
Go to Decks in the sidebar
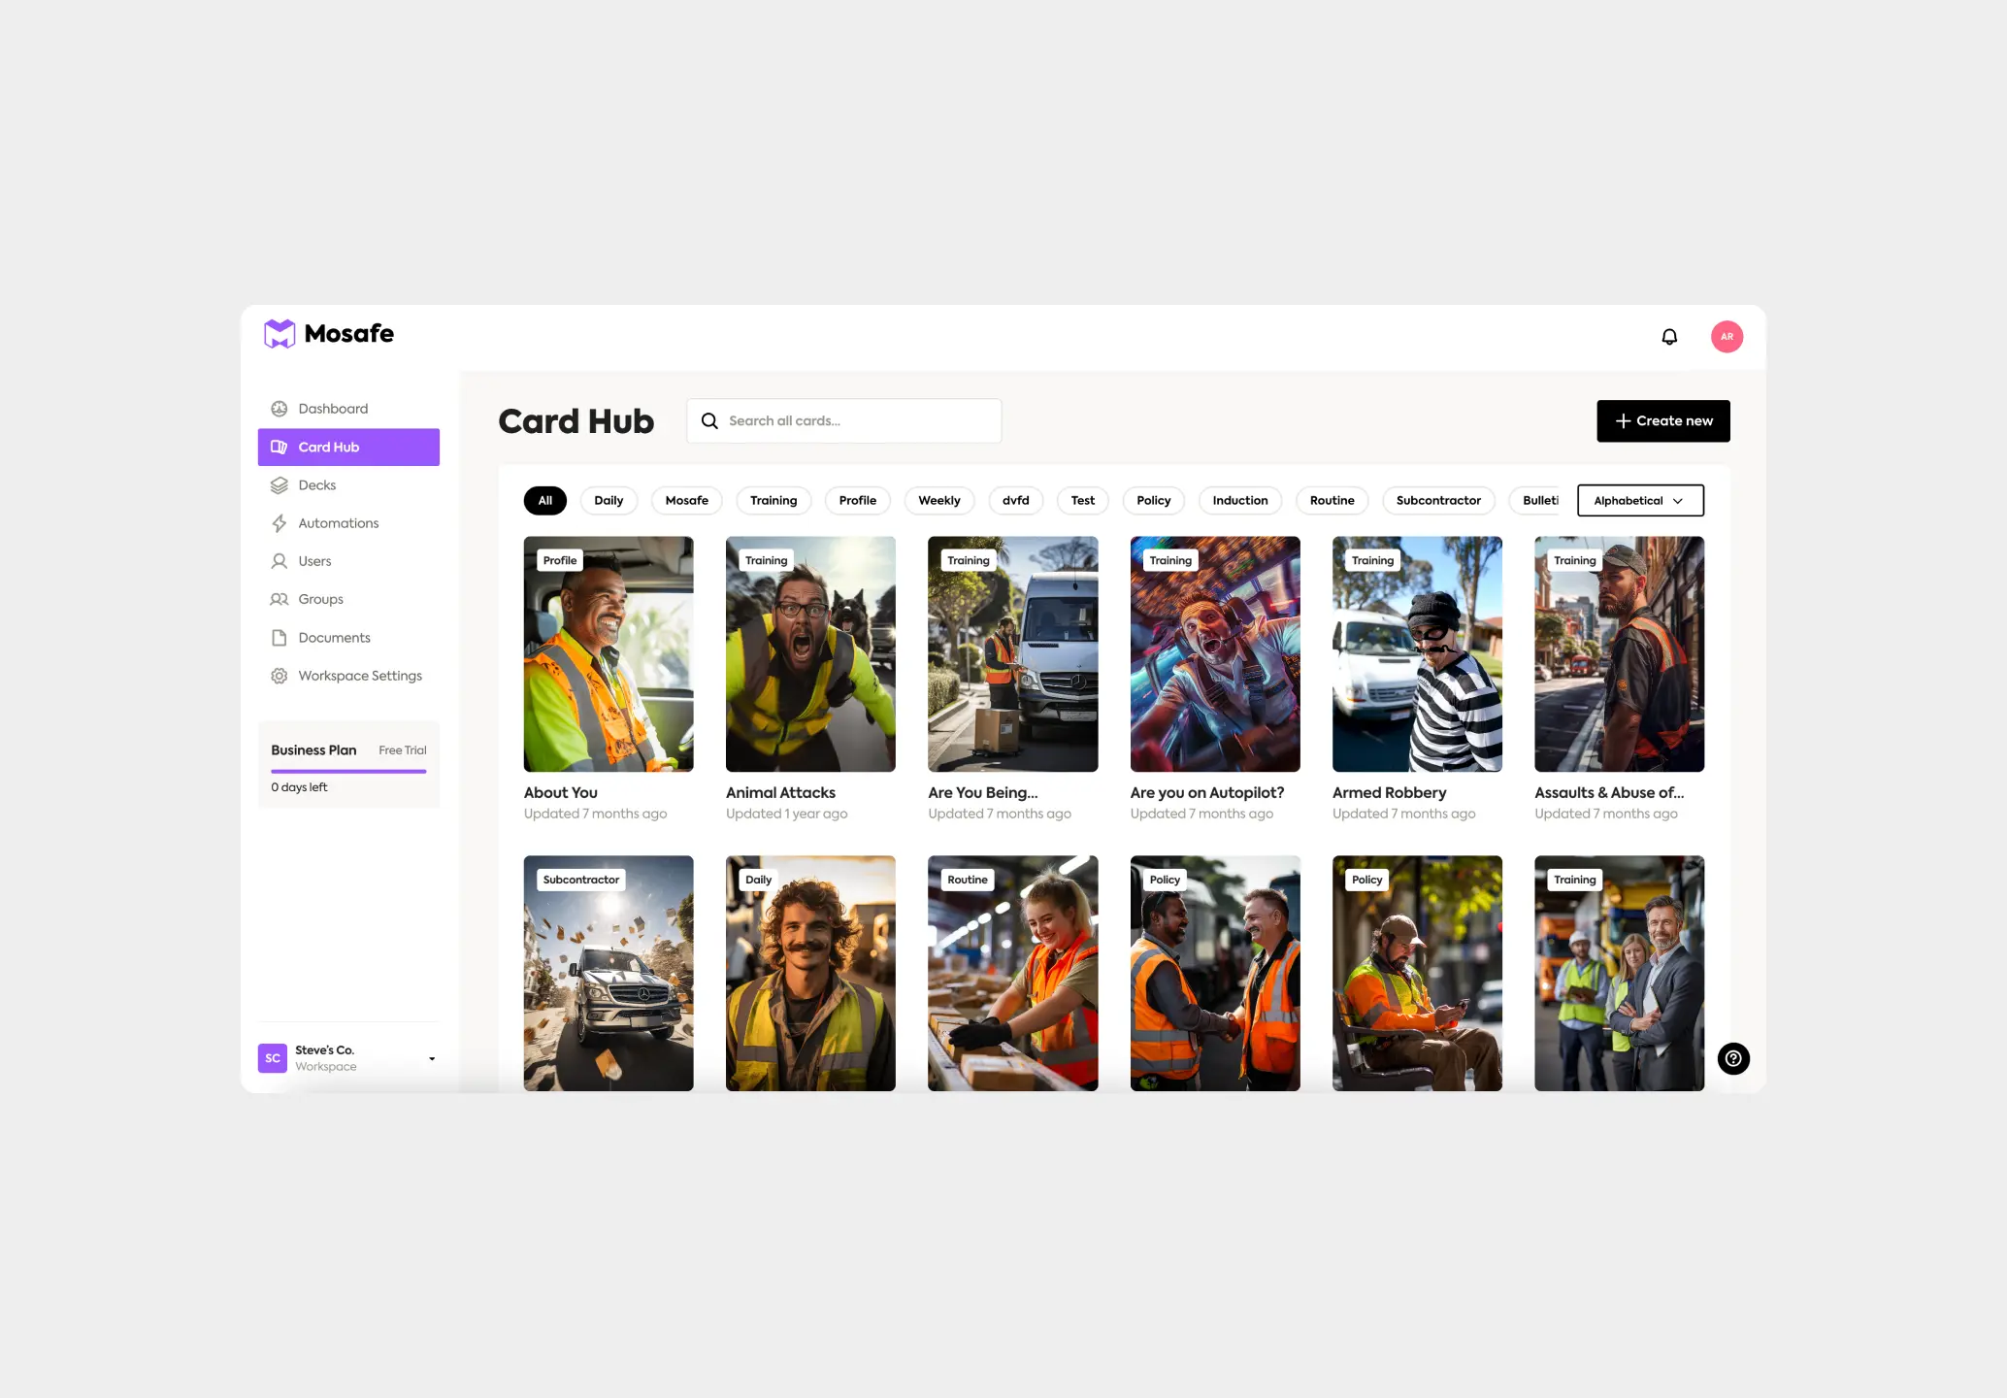[x=316, y=485]
